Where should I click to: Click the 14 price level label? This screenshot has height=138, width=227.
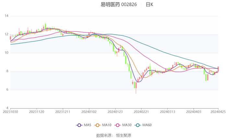coord(6,16)
